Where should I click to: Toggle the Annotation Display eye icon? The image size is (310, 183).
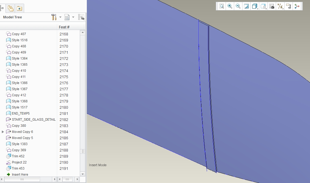point(289,6)
